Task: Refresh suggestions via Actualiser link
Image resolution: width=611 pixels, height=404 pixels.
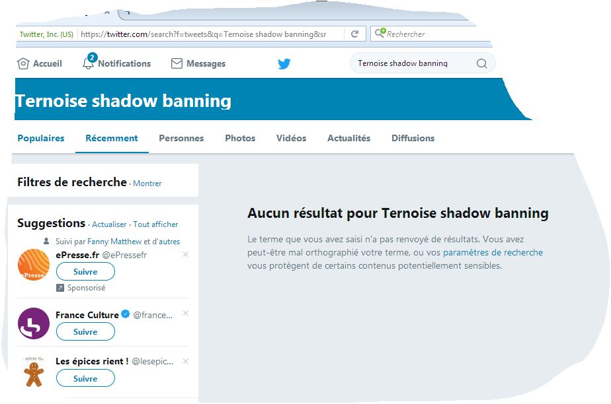Action: [x=109, y=224]
